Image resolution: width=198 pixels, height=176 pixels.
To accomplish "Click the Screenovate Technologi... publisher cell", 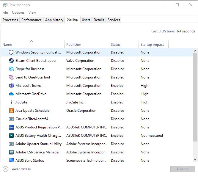I will (86, 160).
